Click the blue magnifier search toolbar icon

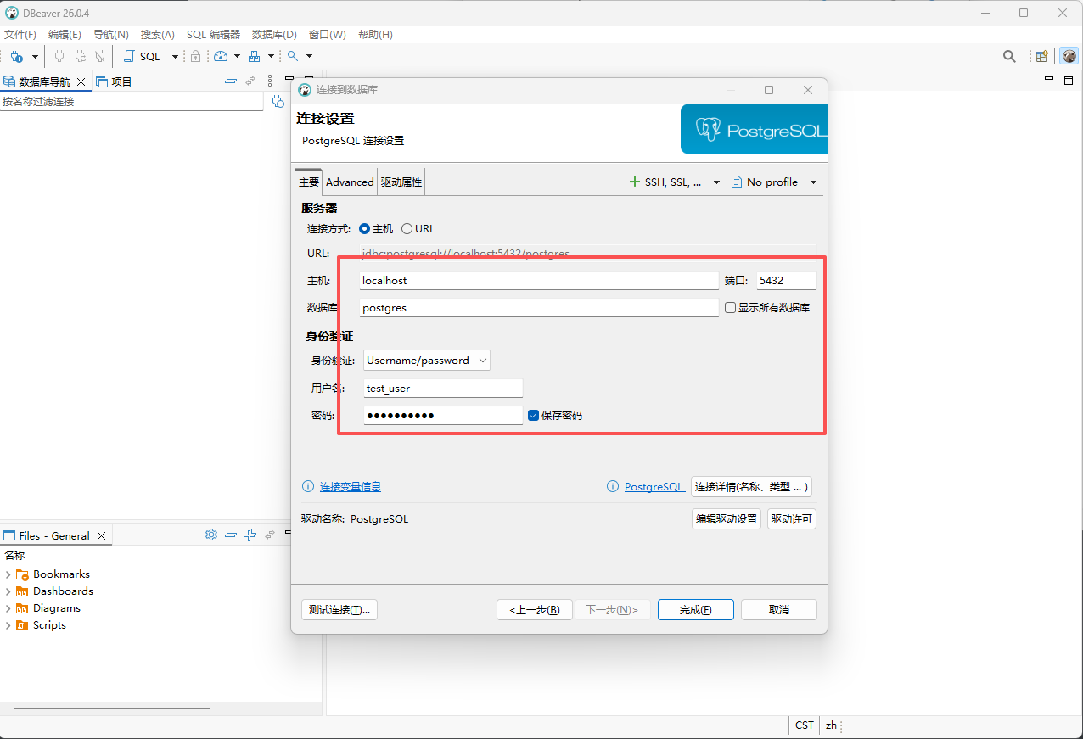293,56
